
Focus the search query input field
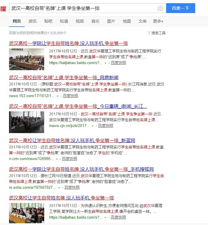click(x=81, y=8)
